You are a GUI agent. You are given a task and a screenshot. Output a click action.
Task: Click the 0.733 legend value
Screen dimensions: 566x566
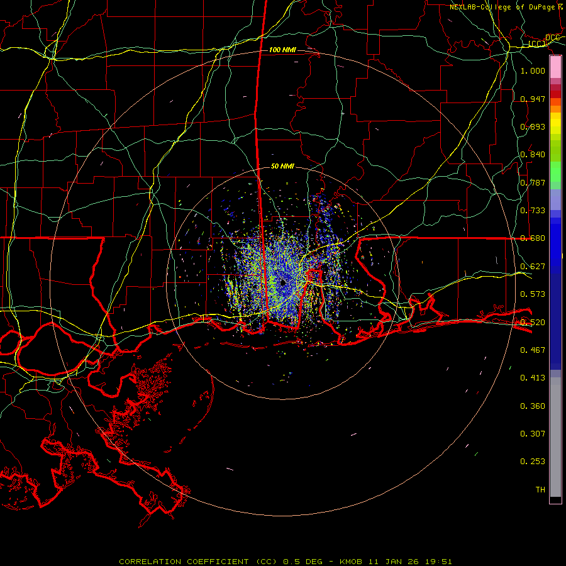(533, 210)
